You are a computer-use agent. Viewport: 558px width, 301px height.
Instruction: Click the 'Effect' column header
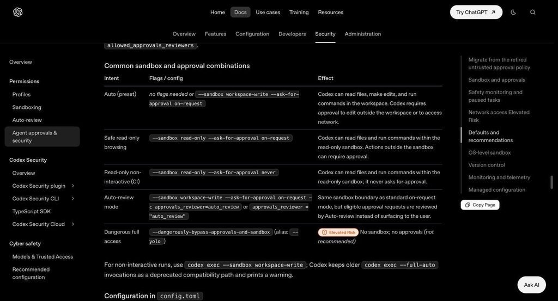[326, 78]
